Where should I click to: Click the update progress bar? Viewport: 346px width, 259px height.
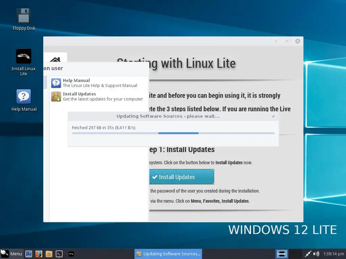[x=173, y=133]
